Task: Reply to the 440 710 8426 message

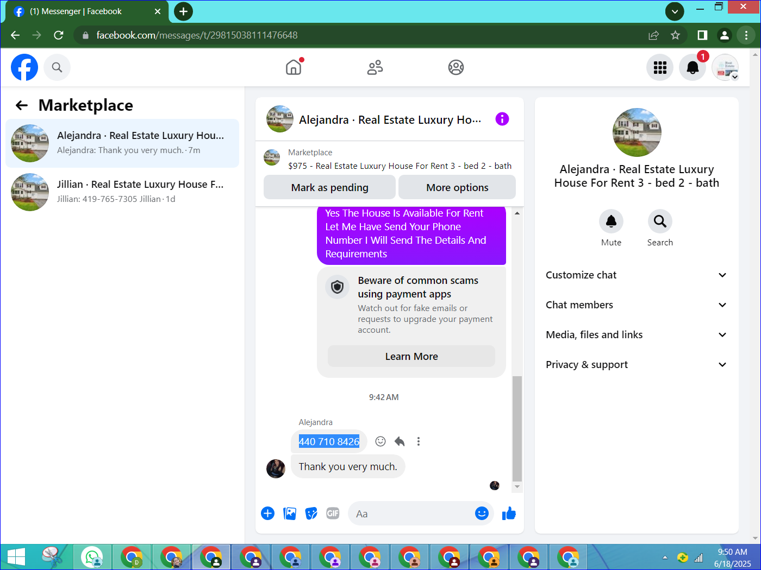Action: (x=400, y=441)
